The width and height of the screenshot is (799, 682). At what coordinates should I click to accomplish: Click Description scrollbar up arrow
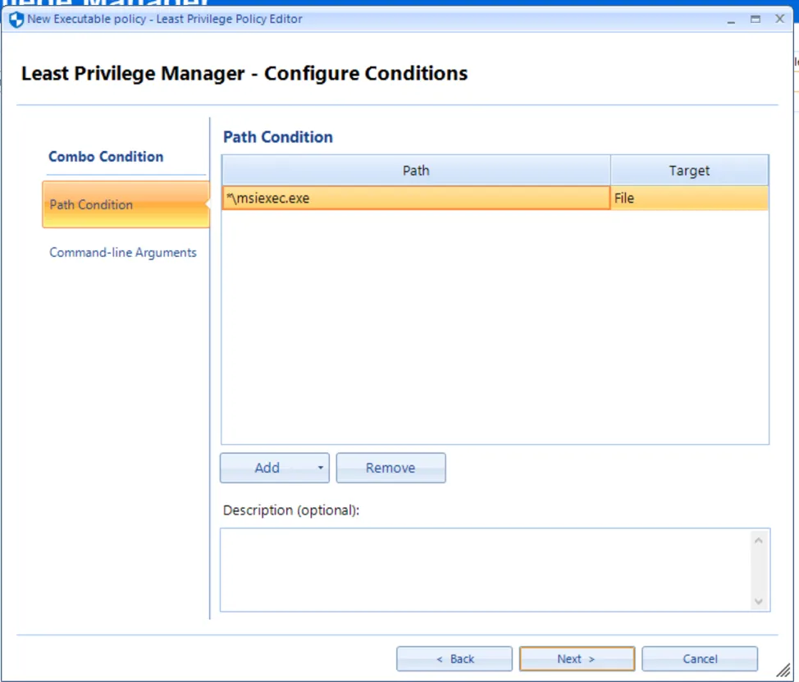[758, 541]
